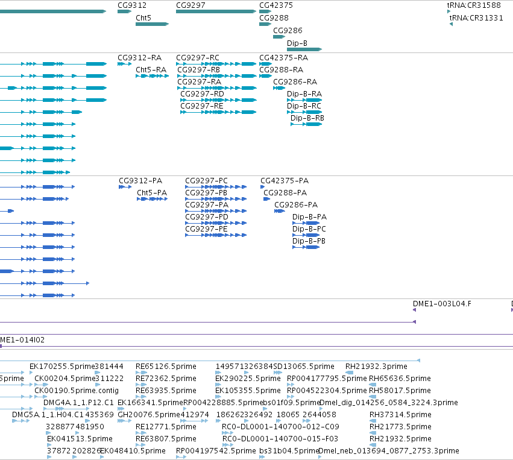513x460 pixels.
Task: Click the Cht5 gene glyph label
Action: point(143,18)
